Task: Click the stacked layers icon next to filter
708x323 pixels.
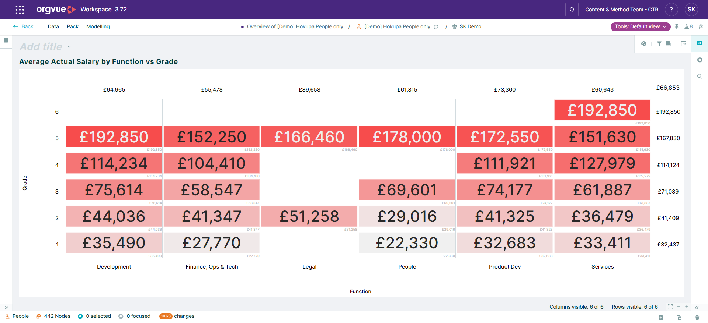Action: coord(668,44)
